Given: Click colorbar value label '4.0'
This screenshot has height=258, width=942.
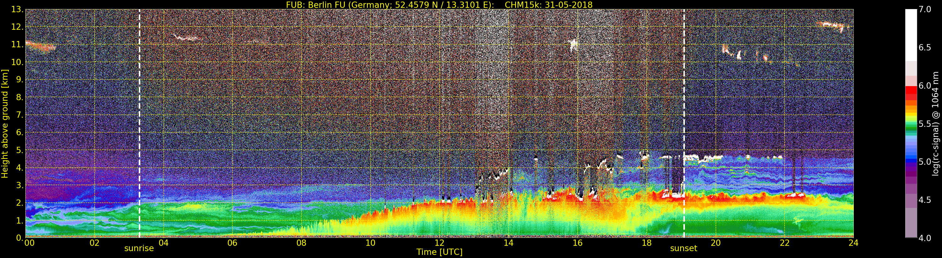Looking at the screenshot, I should point(925,238).
